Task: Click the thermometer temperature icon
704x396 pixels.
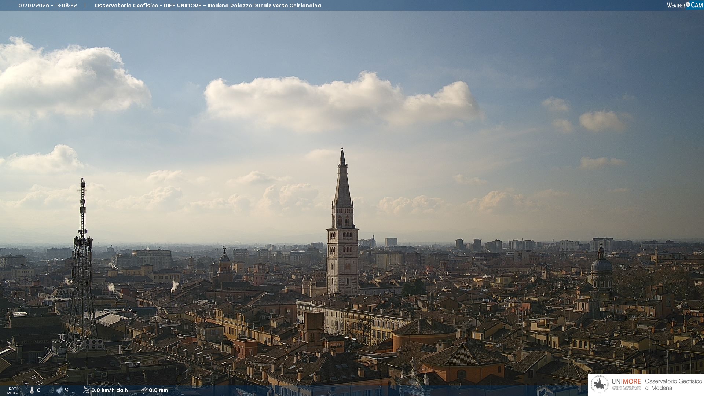Action: point(32,390)
